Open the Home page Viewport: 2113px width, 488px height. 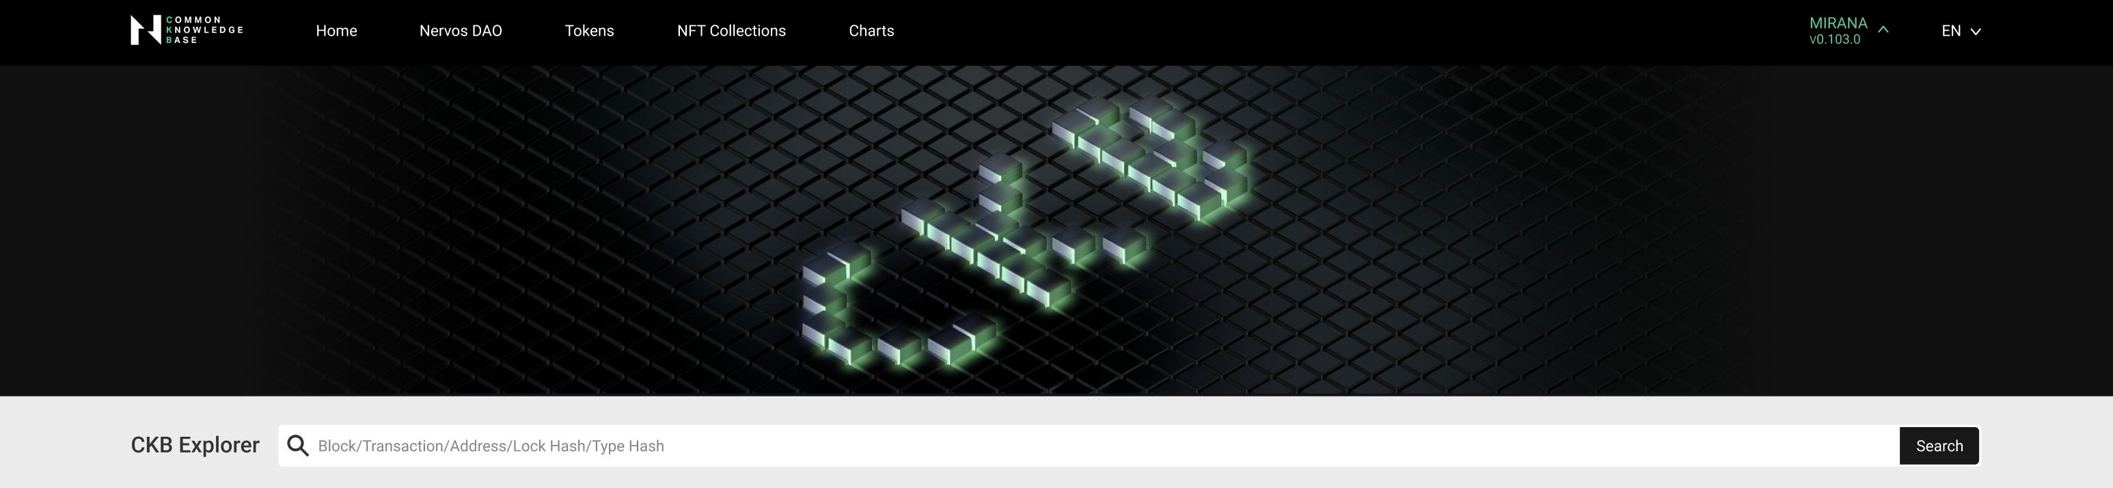[x=336, y=30]
